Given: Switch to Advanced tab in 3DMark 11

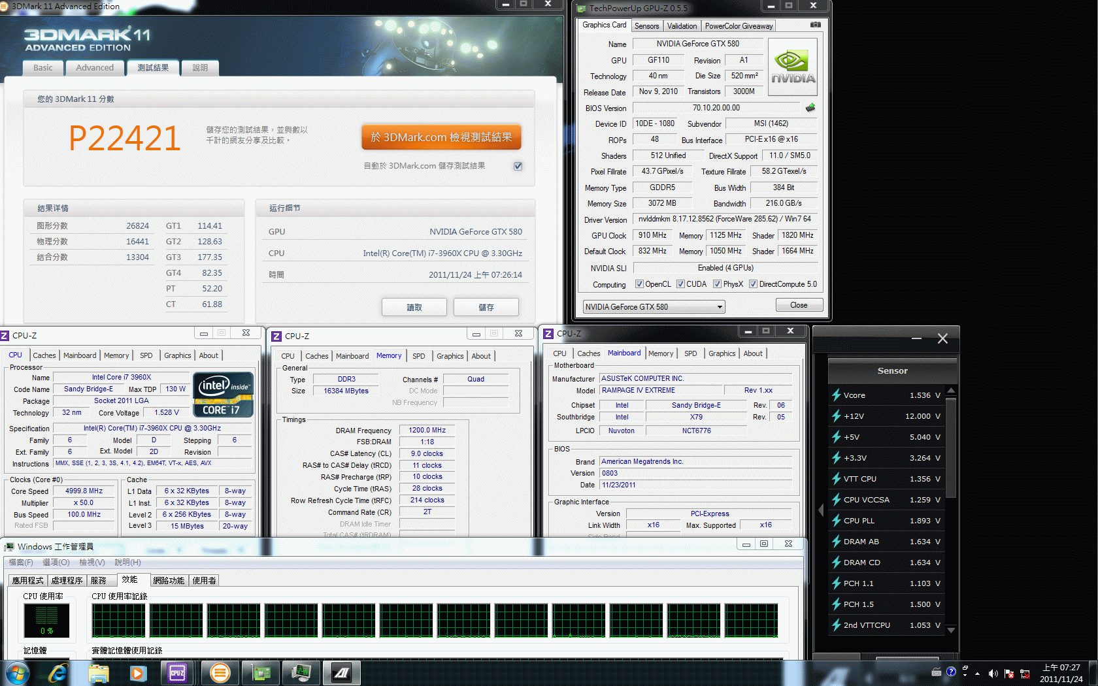Looking at the screenshot, I should pos(95,67).
